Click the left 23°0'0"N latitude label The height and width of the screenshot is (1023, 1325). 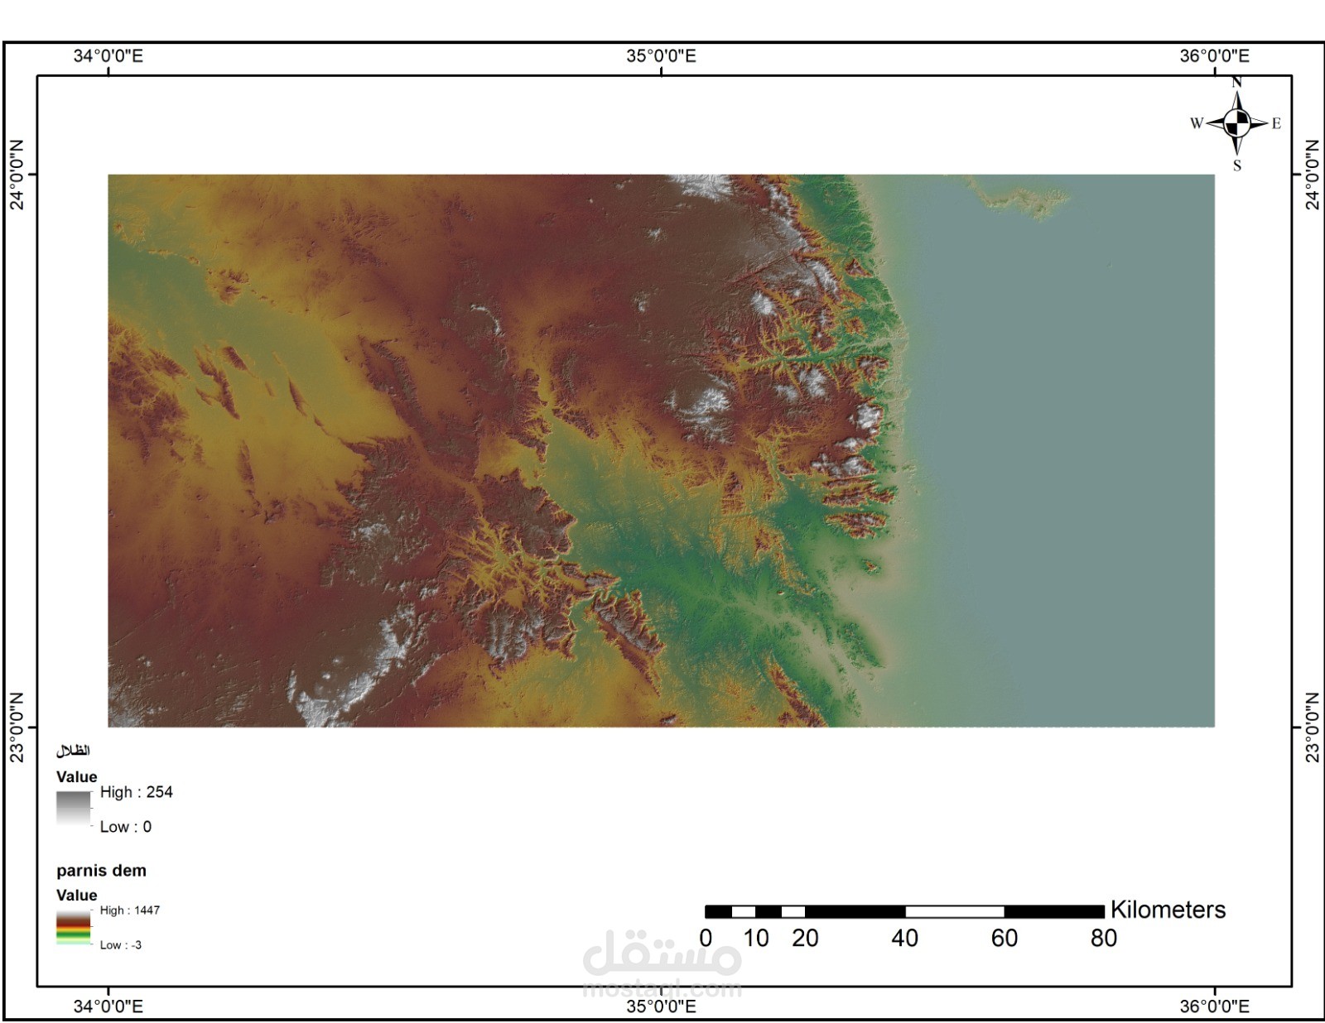coord(17,728)
